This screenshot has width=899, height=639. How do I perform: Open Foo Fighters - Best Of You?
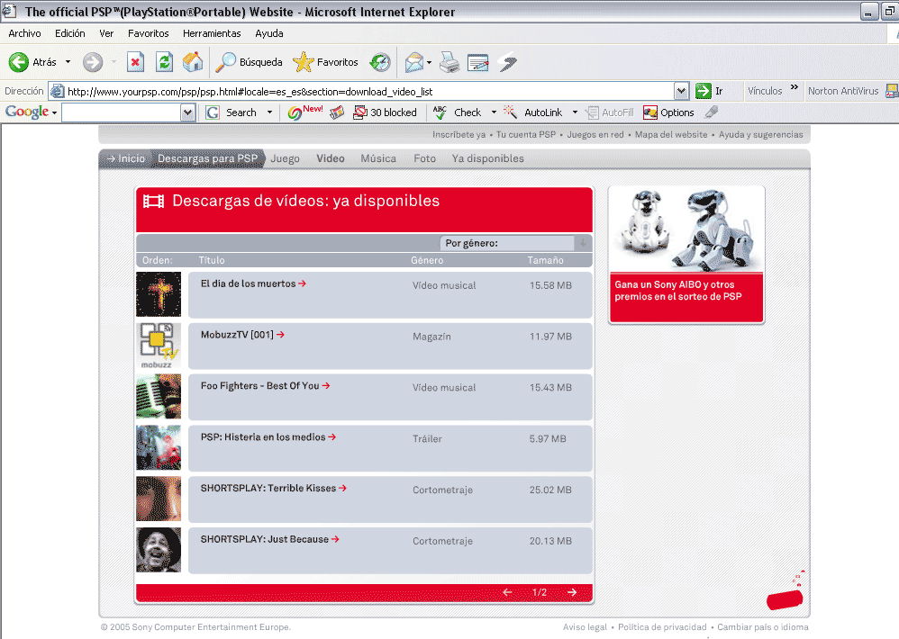pos(266,385)
